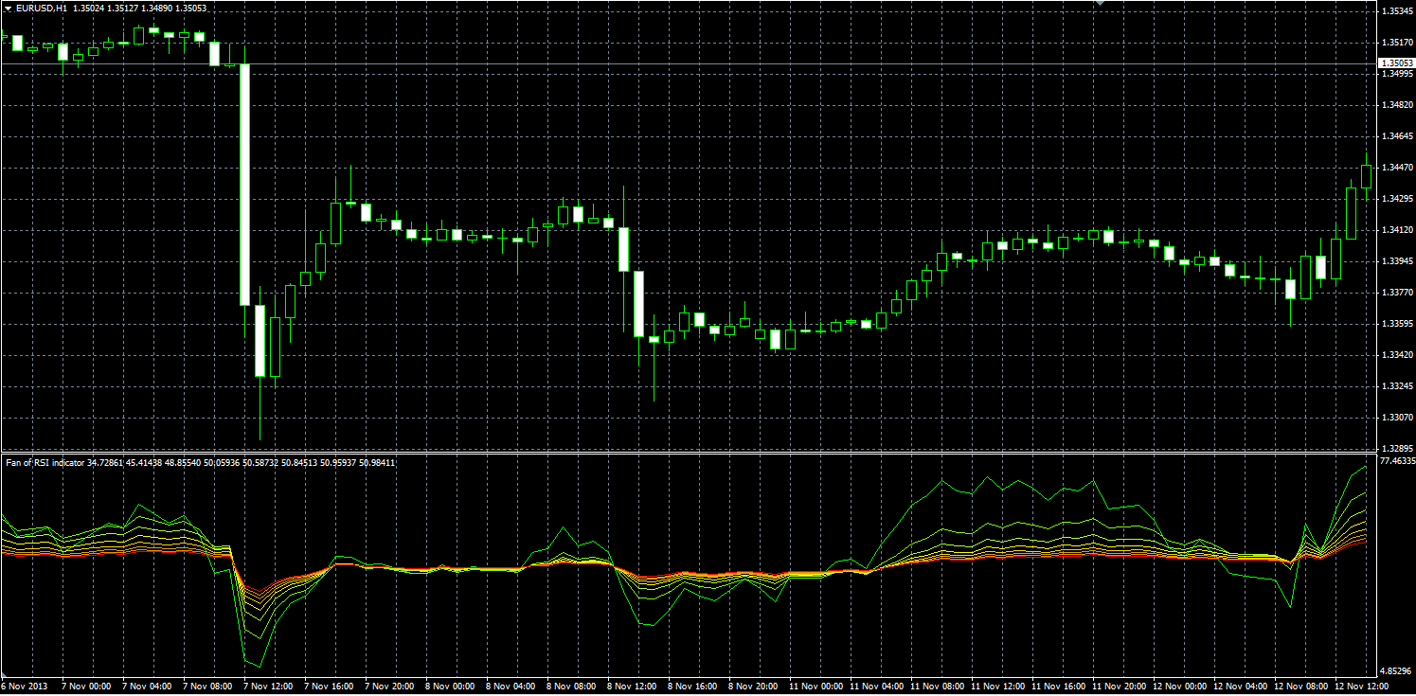Click the 6 Nov 2013 time label
The height and width of the screenshot is (696, 1416).
24,687
